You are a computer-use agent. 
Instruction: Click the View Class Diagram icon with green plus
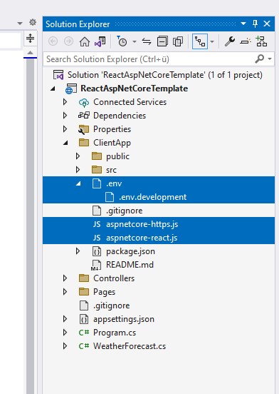(x=261, y=41)
